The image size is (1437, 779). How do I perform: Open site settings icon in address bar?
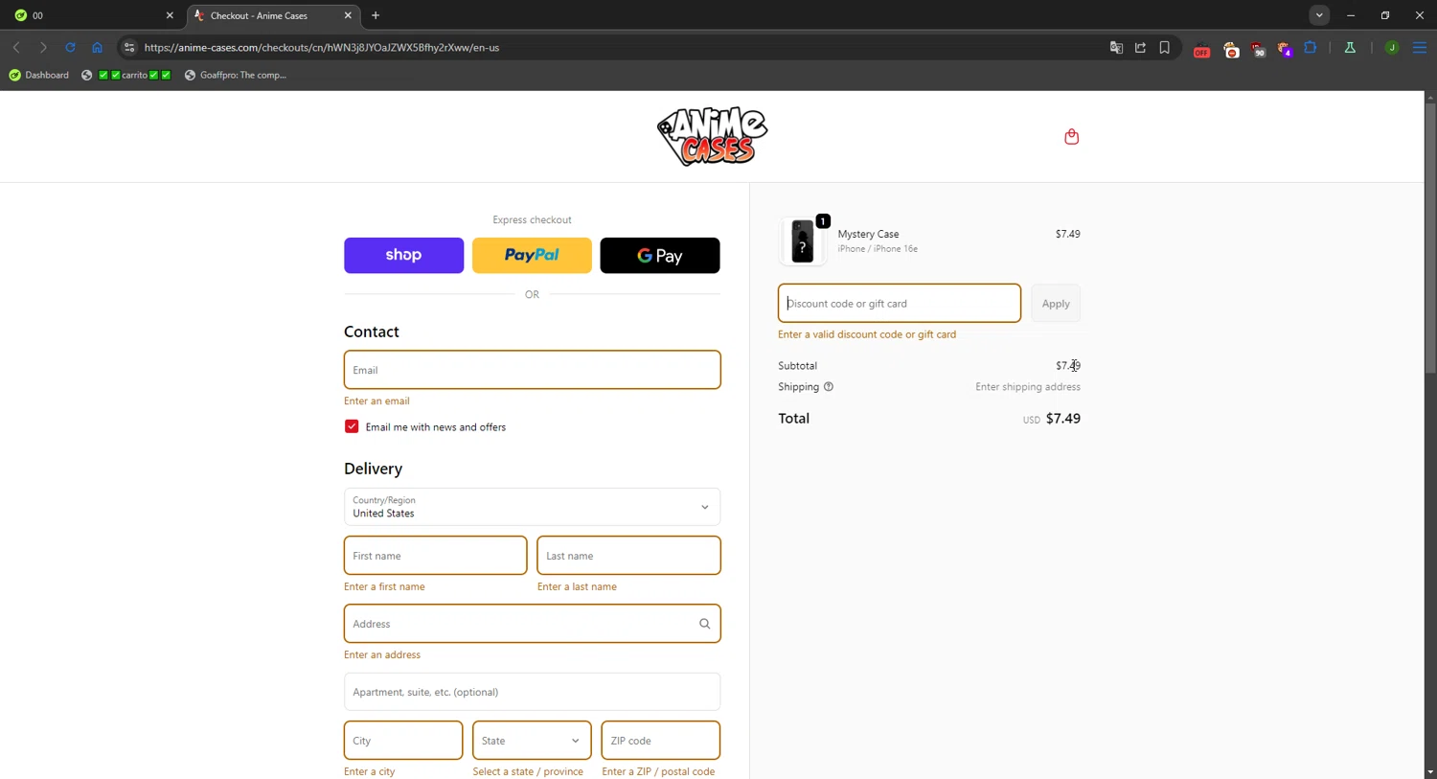coord(129,47)
